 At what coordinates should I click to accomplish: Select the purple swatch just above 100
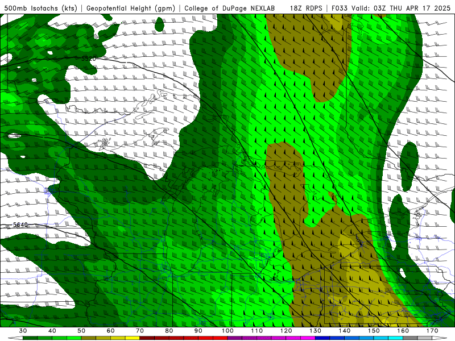pyautogui.click(x=235, y=338)
